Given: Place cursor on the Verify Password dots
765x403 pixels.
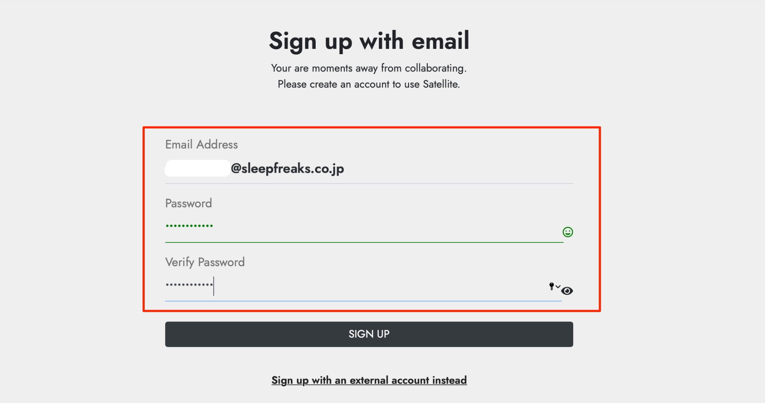Looking at the screenshot, I should [189, 284].
